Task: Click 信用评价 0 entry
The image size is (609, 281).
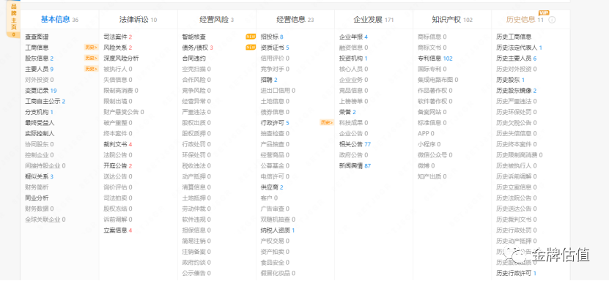Action: (x=275, y=59)
